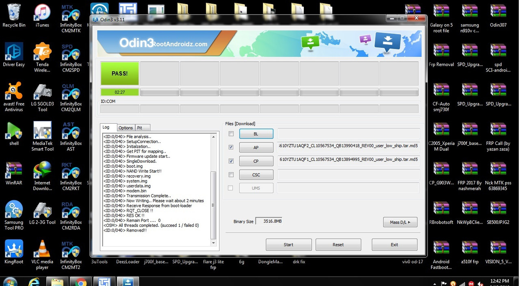Click the AP file path field
Image resolution: width=520 pixels, height=286 pixels.
[x=348, y=147]
